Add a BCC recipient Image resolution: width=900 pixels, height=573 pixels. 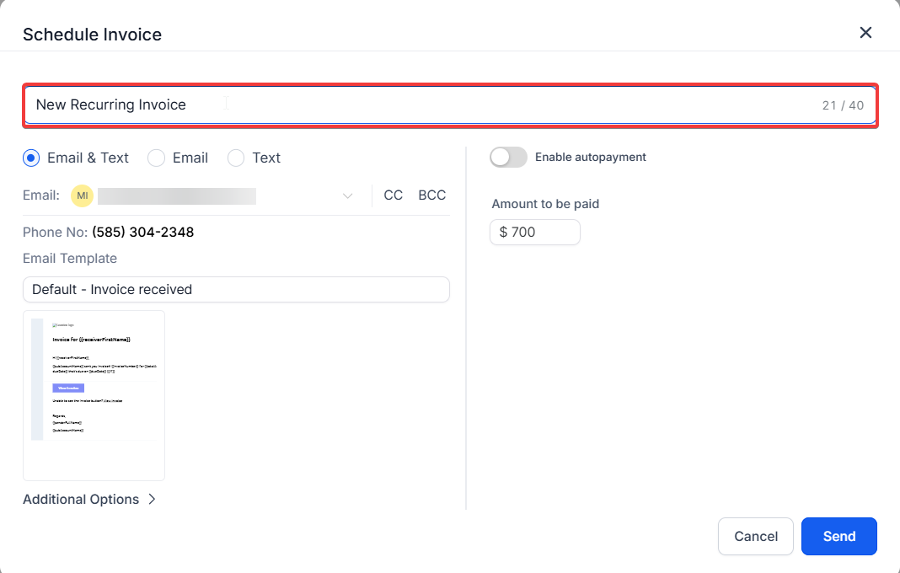[x=431, y=195]
